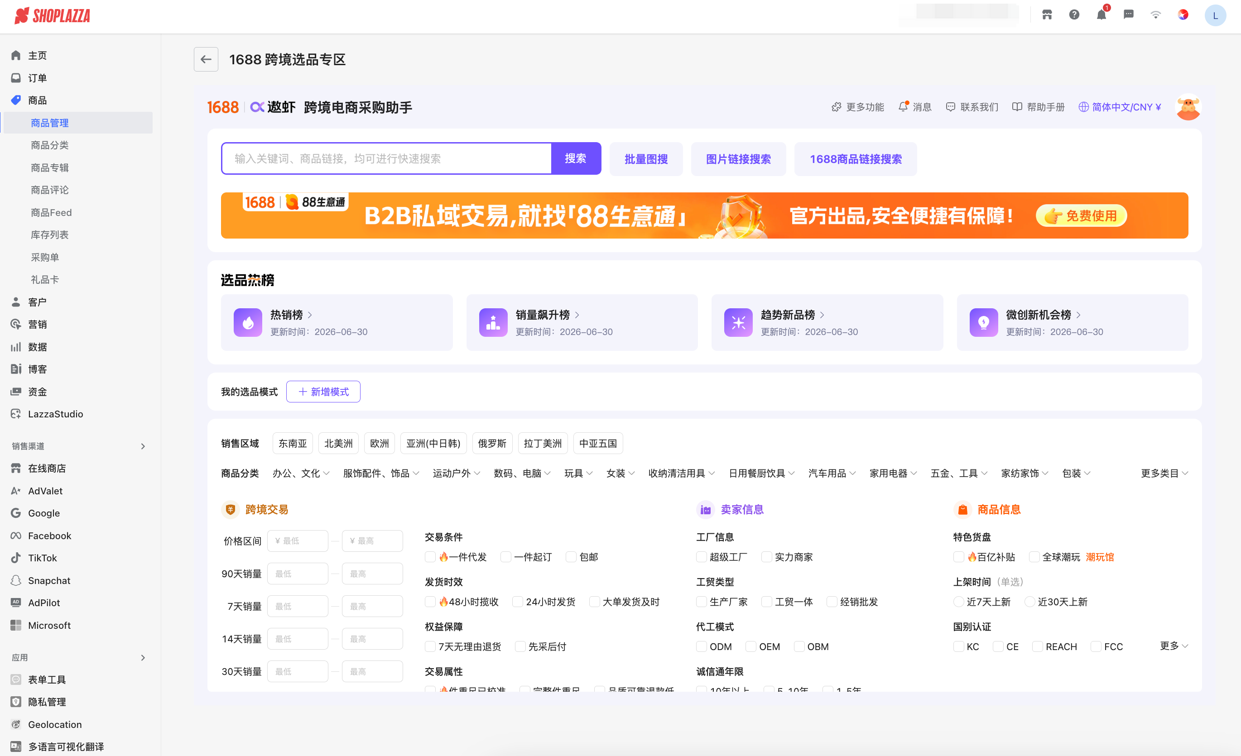Check the 包邮 checkbox
This screenshot has height=756, width=1241.
[x=571, y=557]
